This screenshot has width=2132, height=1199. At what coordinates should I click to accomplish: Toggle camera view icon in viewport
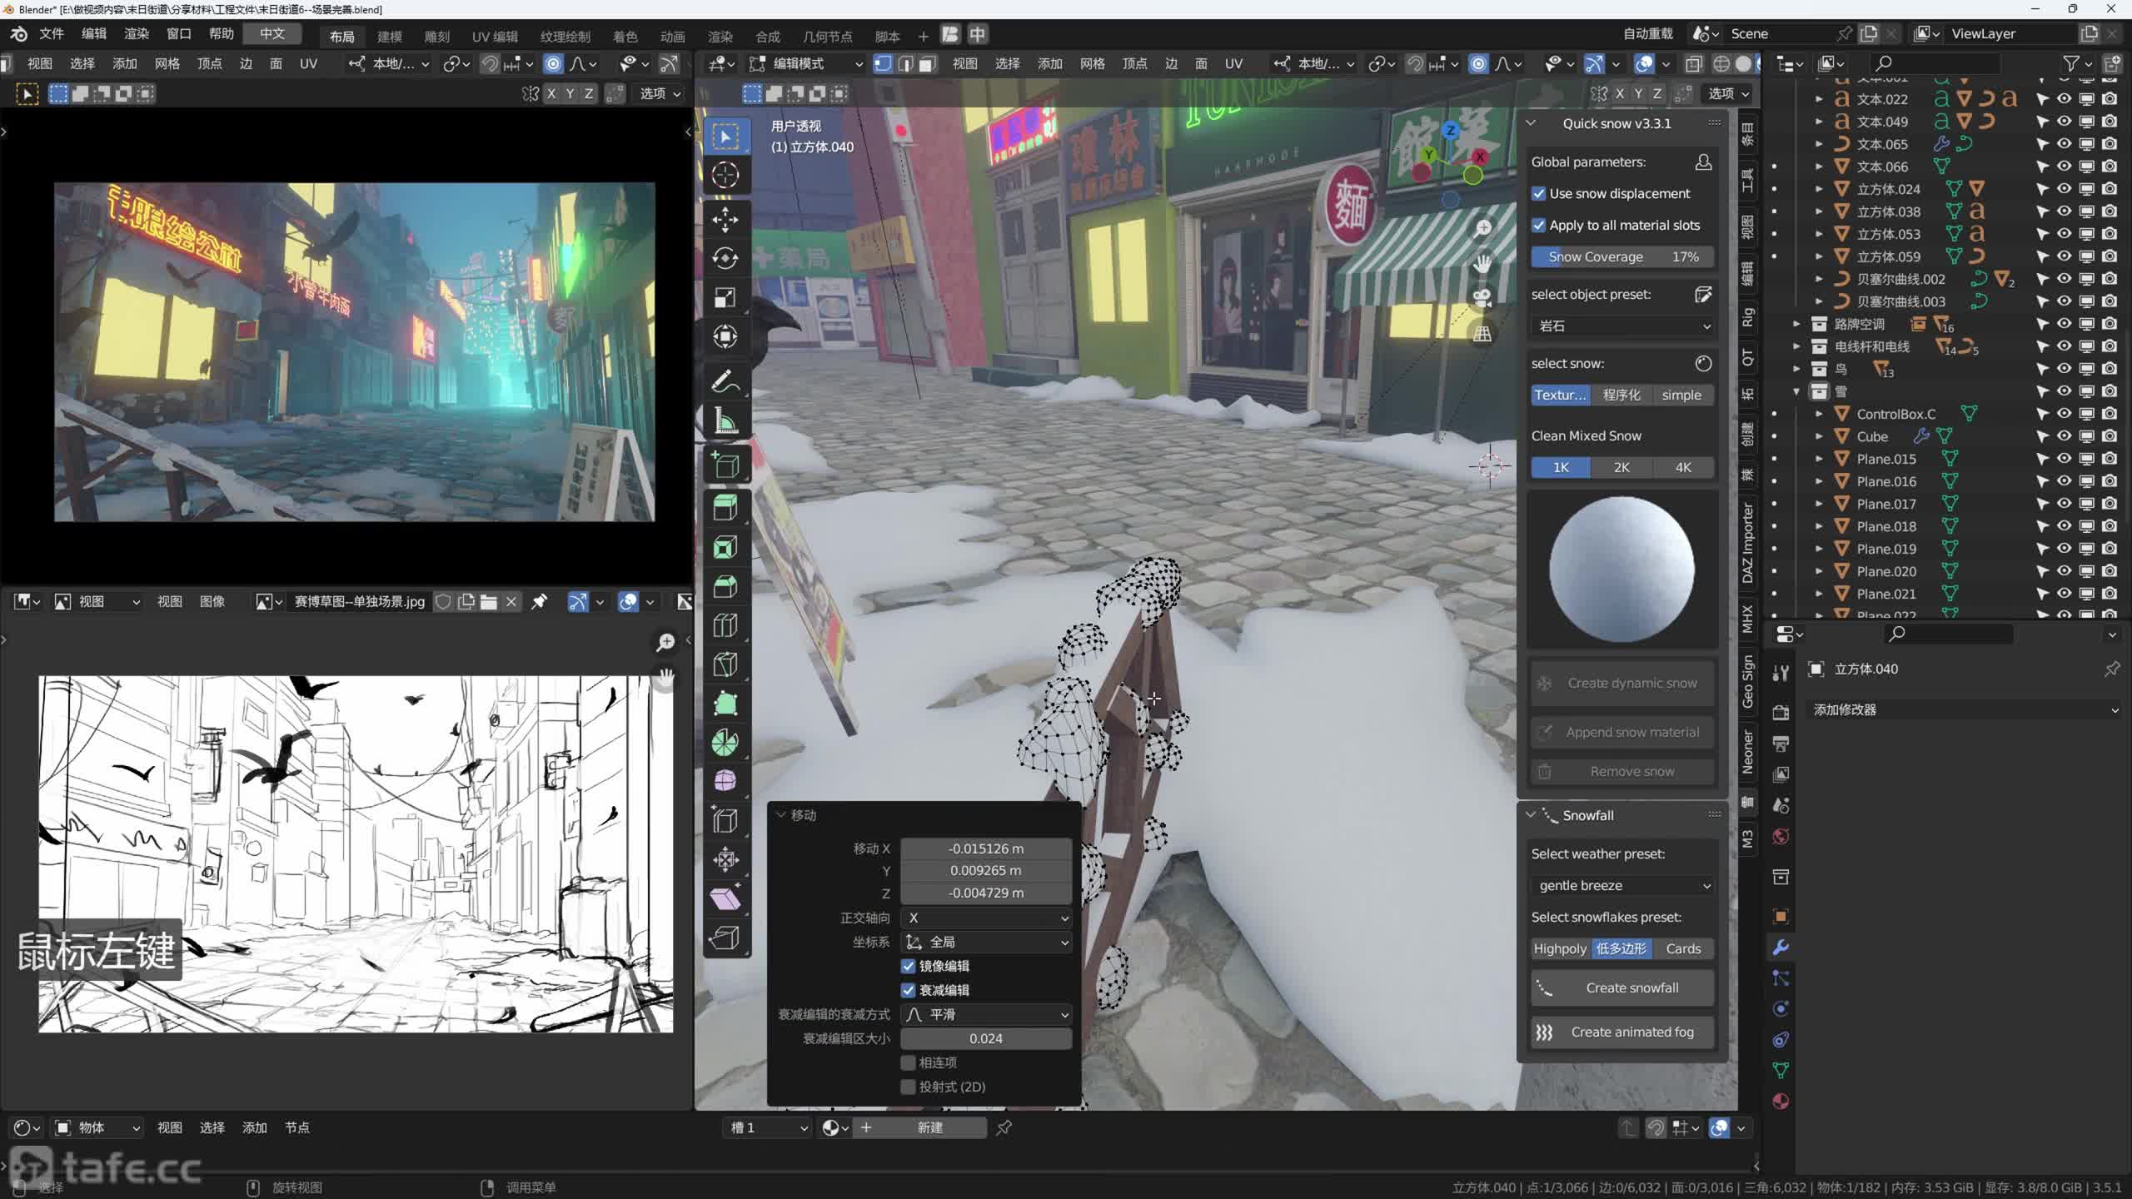point(1482,298)
